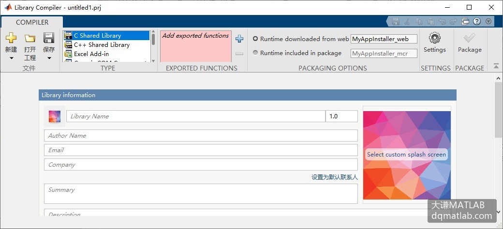Click the down arrow of the type list scrollbar

153,60
